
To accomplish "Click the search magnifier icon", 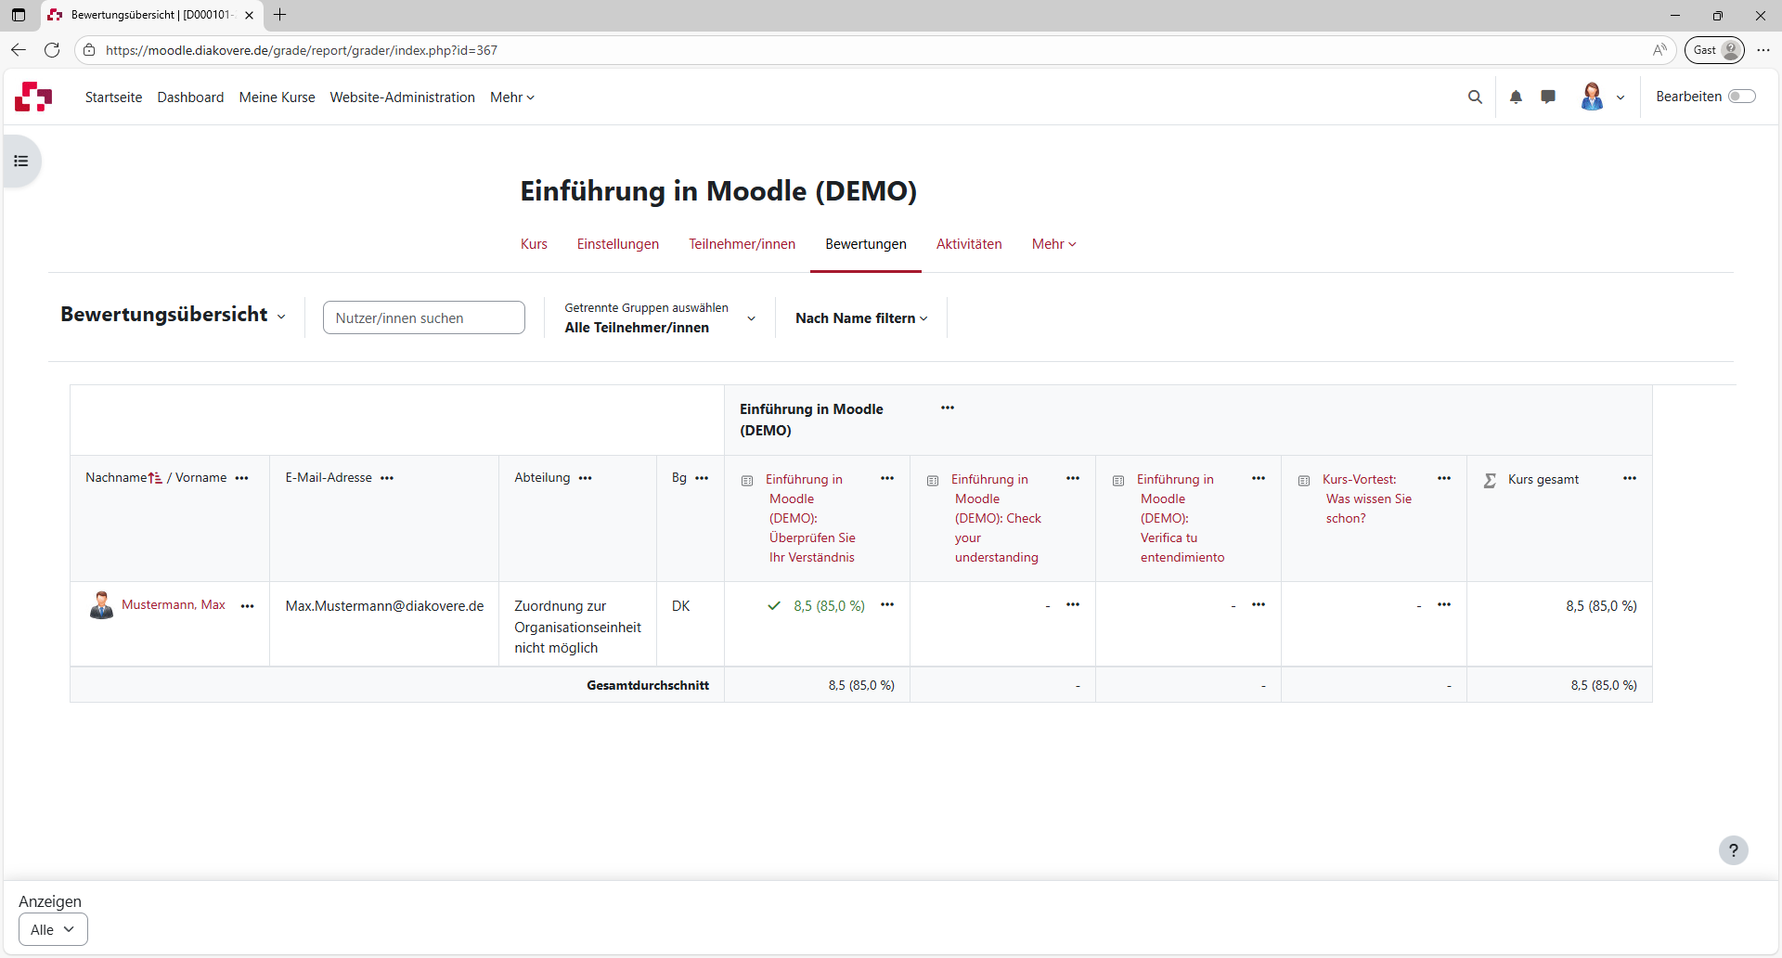I will (x=1475, y=97).
